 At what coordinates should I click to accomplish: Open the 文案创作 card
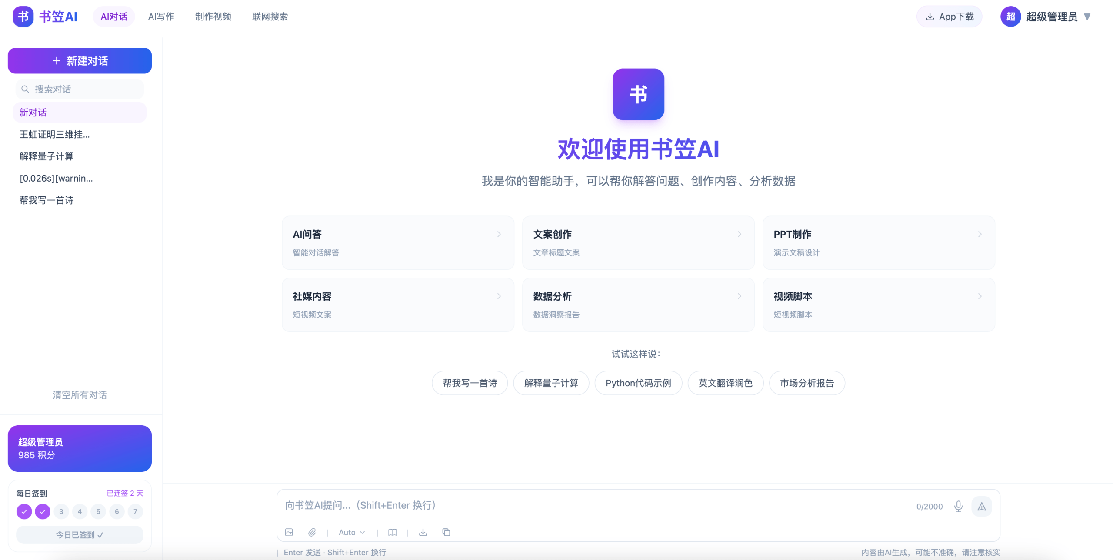click(x=638, y=243)
